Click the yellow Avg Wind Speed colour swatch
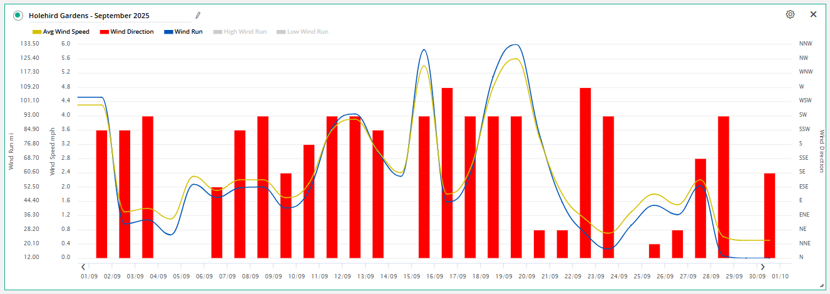 36,32
